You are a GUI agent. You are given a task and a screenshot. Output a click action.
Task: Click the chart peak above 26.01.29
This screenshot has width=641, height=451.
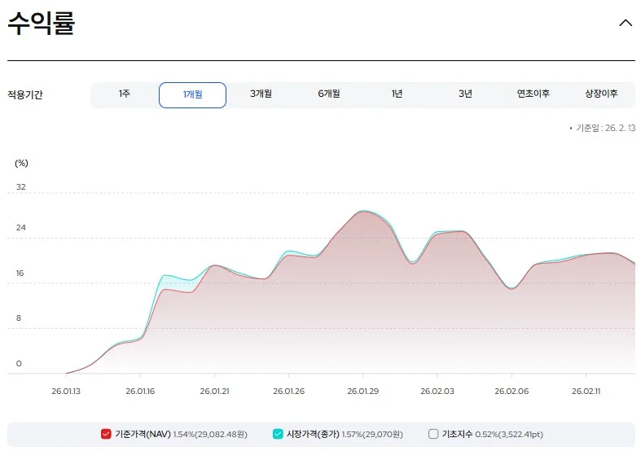[363, 212]
